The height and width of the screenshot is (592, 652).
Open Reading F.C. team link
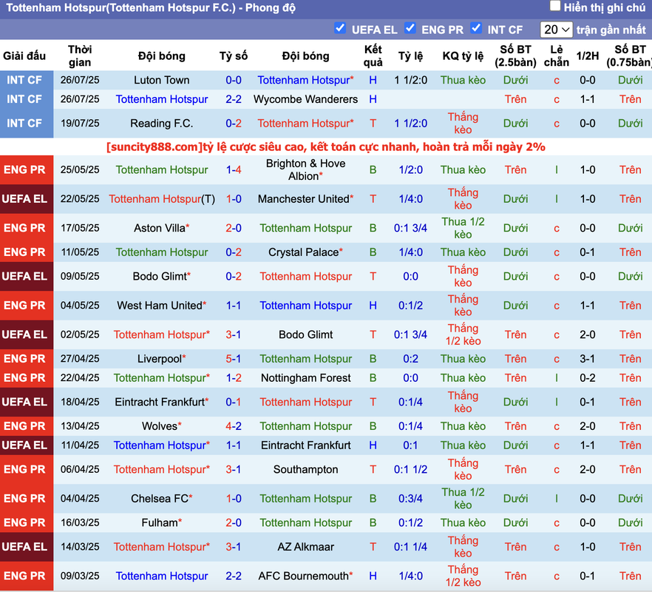(x=161, y=124)
